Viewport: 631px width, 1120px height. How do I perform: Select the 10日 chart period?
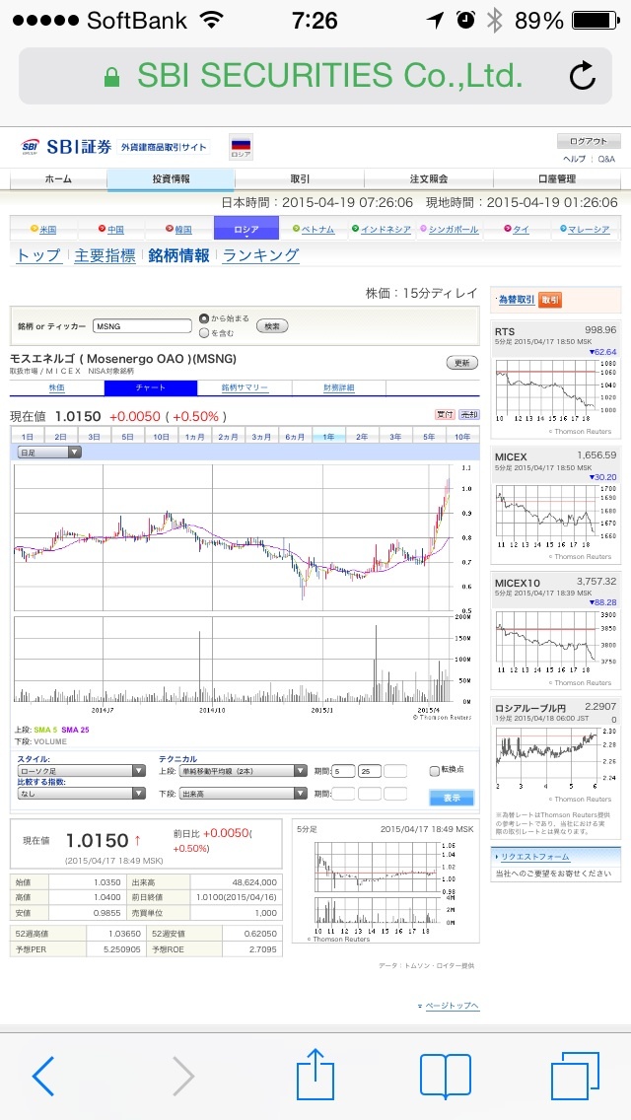tap(162, 437)
